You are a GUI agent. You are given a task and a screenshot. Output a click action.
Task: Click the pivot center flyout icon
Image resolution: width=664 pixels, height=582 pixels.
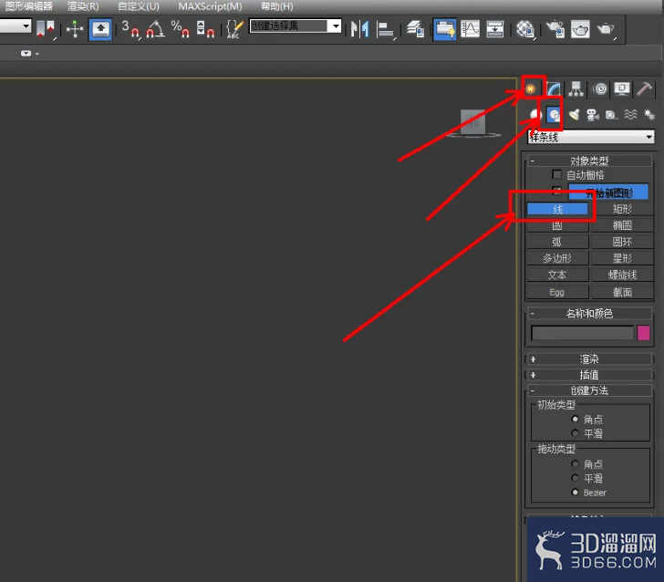[46, 29]
